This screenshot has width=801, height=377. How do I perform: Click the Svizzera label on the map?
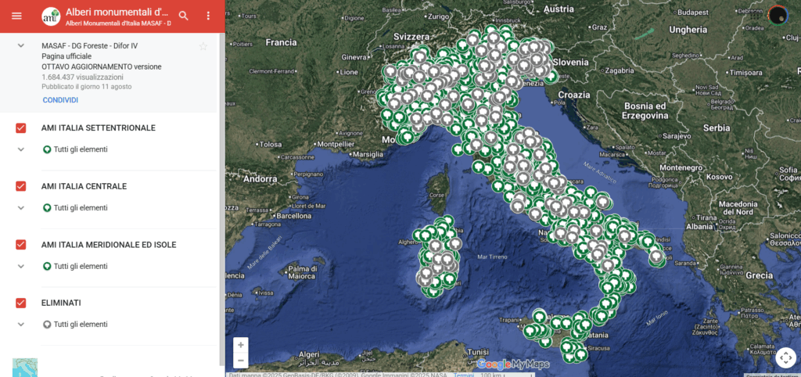tap(411, 37)
